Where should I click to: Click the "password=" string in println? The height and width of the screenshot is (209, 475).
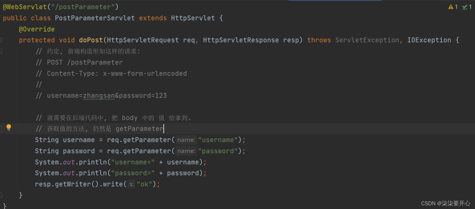pyautogui.click(x=133, y=173)
